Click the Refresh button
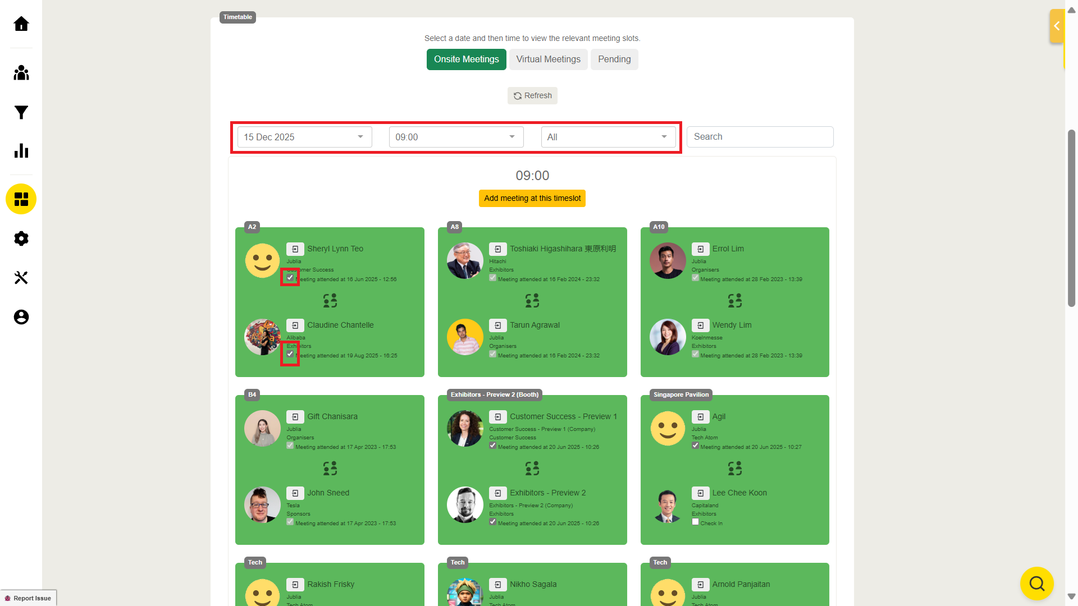The height and width of the screenshot is (606, 1078). (532, 96)
